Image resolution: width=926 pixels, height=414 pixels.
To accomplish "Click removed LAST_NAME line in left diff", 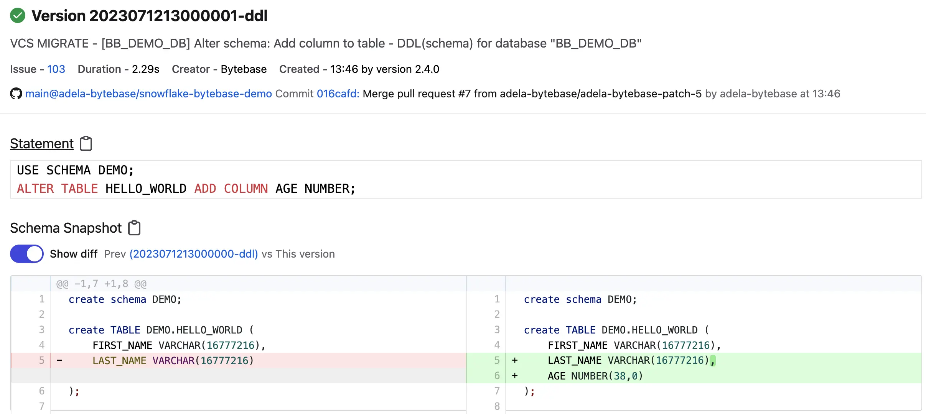I will pos(173,361).
